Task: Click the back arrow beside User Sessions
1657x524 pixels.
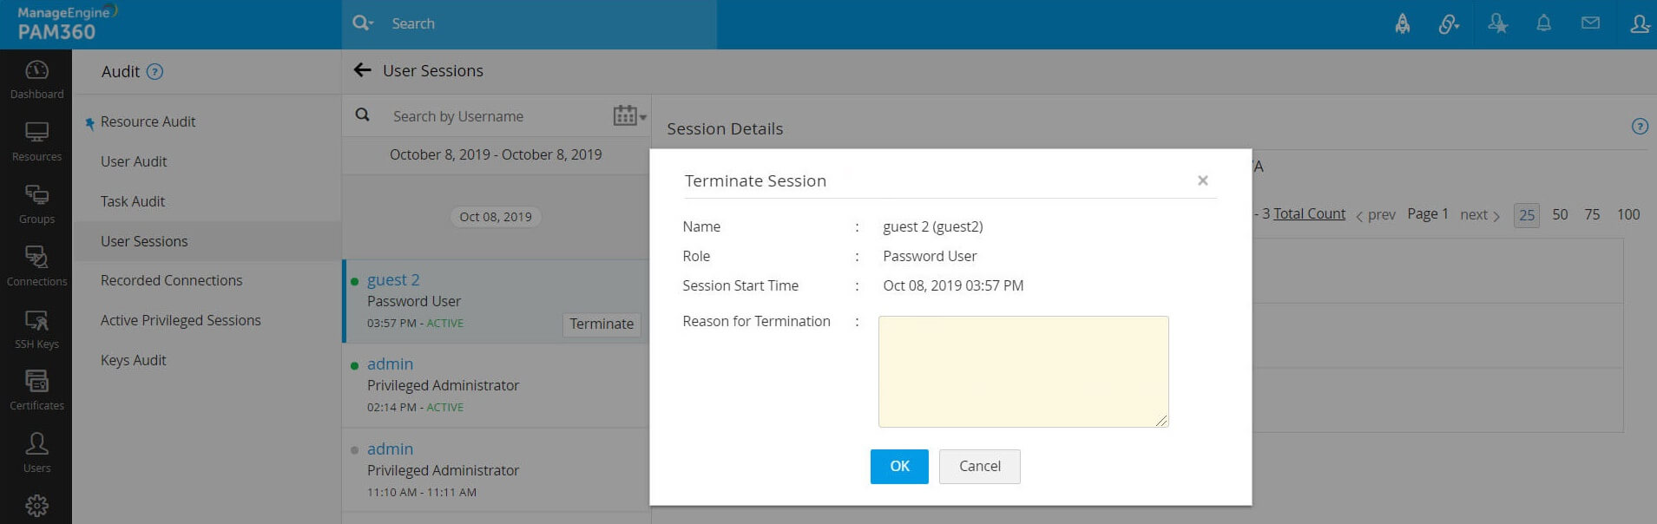Action: pyautogui.click(x=362, y=70)
